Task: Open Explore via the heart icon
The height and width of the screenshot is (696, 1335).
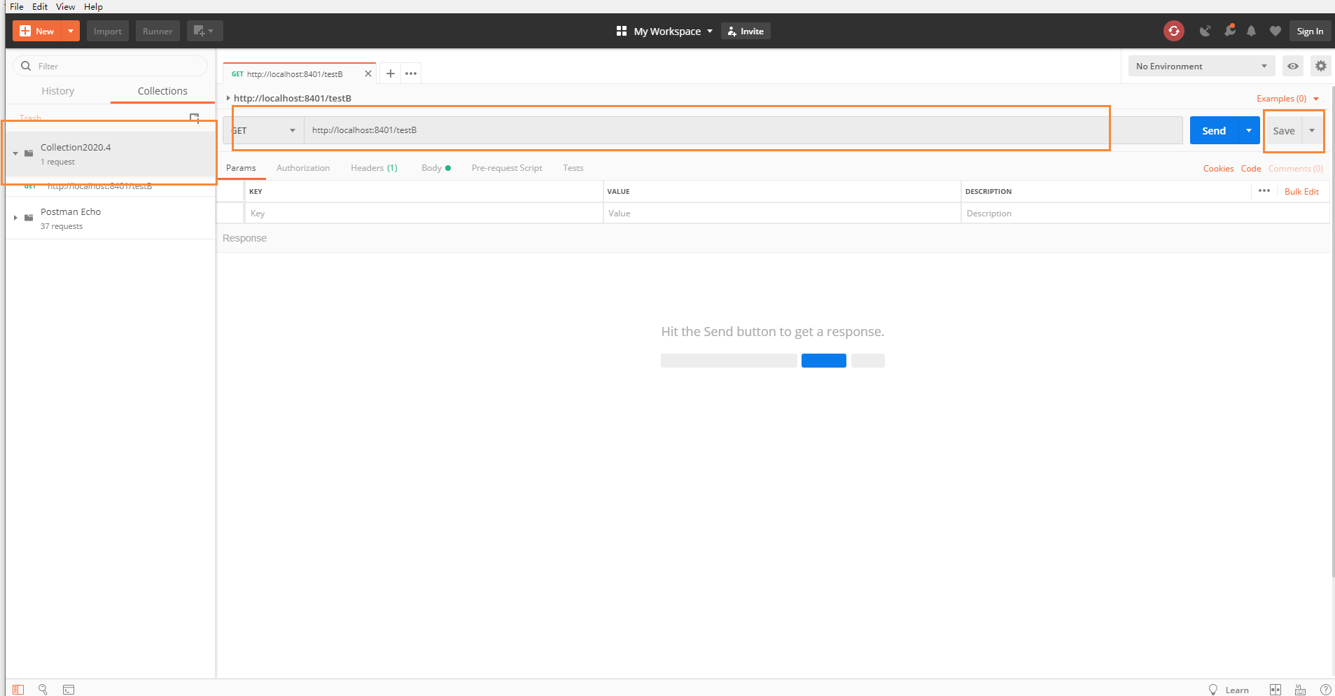Action: (x=1275, y=31)
